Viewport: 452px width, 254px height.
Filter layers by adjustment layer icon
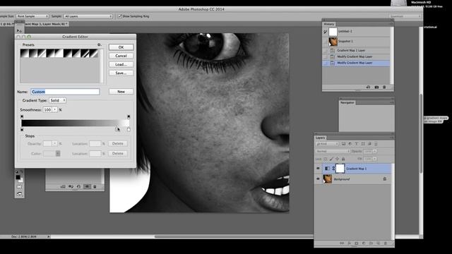350,144
